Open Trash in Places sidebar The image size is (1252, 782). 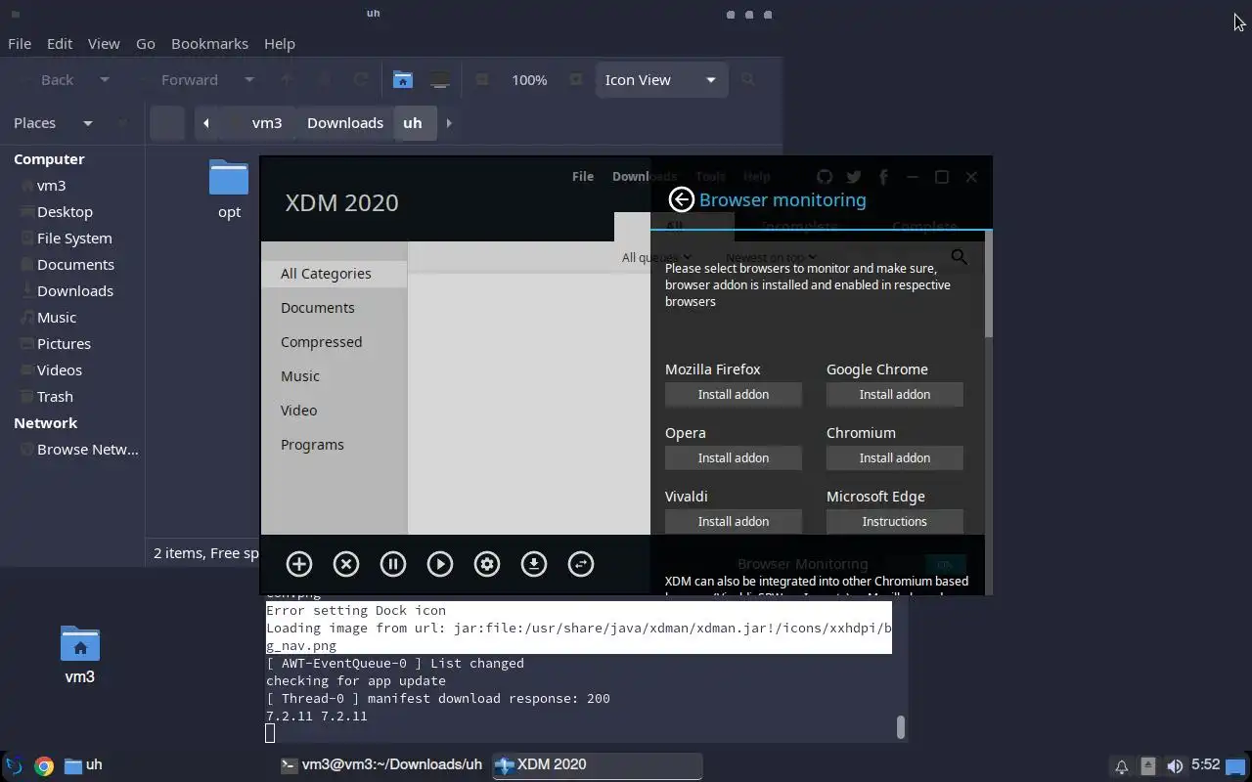pos(55,397)
